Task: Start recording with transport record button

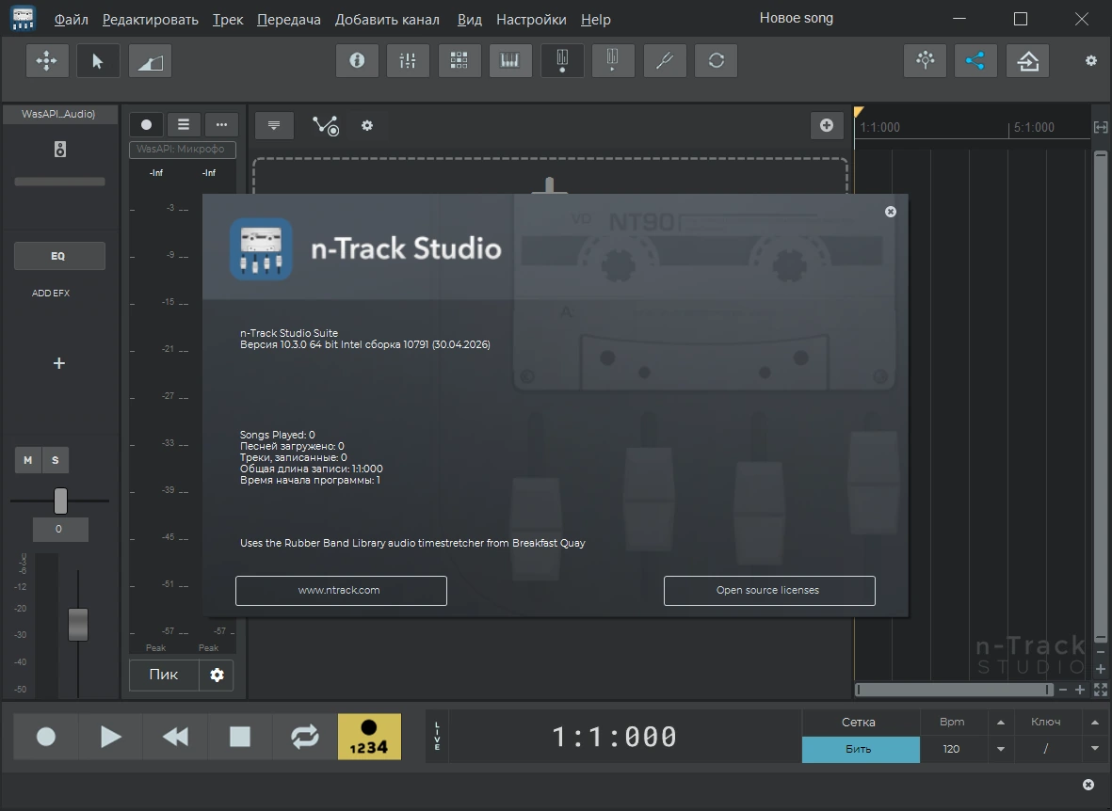Action: click(46, 737)
